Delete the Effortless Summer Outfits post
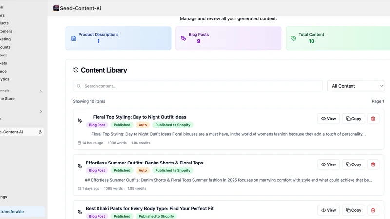 coord(373,164)
